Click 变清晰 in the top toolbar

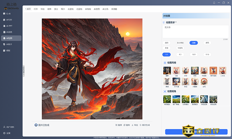tap(114, 9)
